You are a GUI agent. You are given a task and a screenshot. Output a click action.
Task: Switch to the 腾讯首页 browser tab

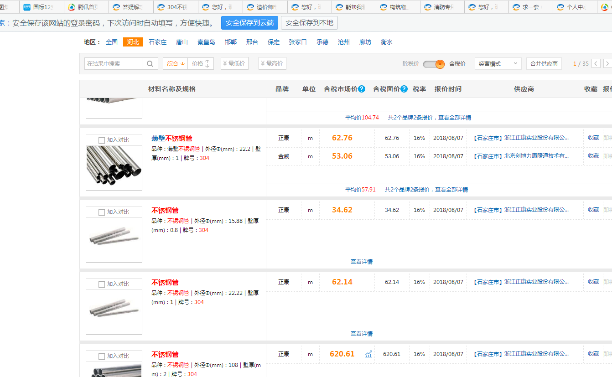(x=86, y=7)
